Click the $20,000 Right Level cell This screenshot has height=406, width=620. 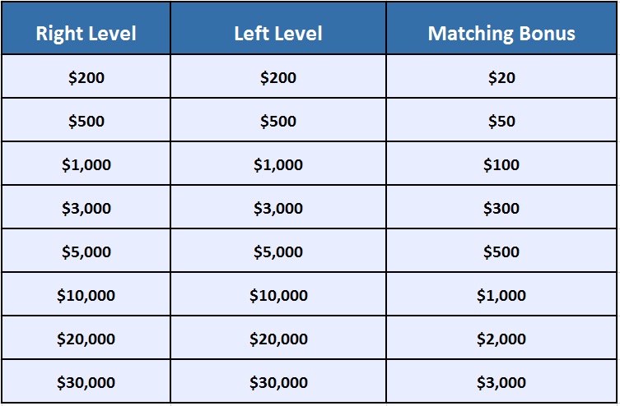(x=86, y=337)
